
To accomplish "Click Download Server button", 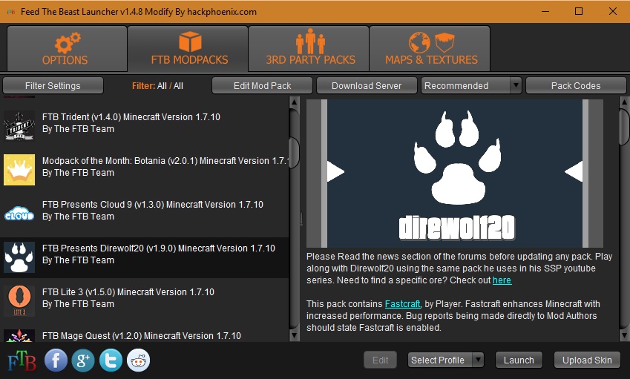I will click(367, 85).
